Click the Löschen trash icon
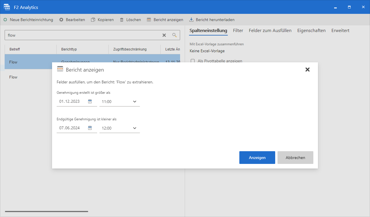This screenshot has width=370, height=217. pos(122,20)
